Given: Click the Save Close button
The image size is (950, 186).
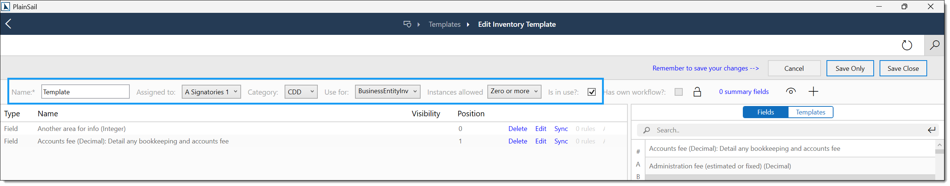Looking at the screenshot, I should (902, 69).
